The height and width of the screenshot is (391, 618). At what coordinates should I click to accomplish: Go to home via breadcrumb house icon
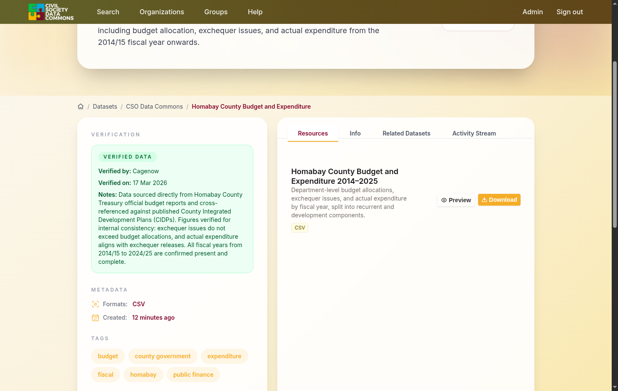[x=81, y=107]
